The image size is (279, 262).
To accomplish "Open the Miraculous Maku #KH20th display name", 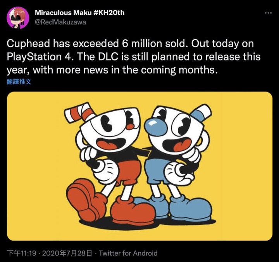I will [79, 13].
